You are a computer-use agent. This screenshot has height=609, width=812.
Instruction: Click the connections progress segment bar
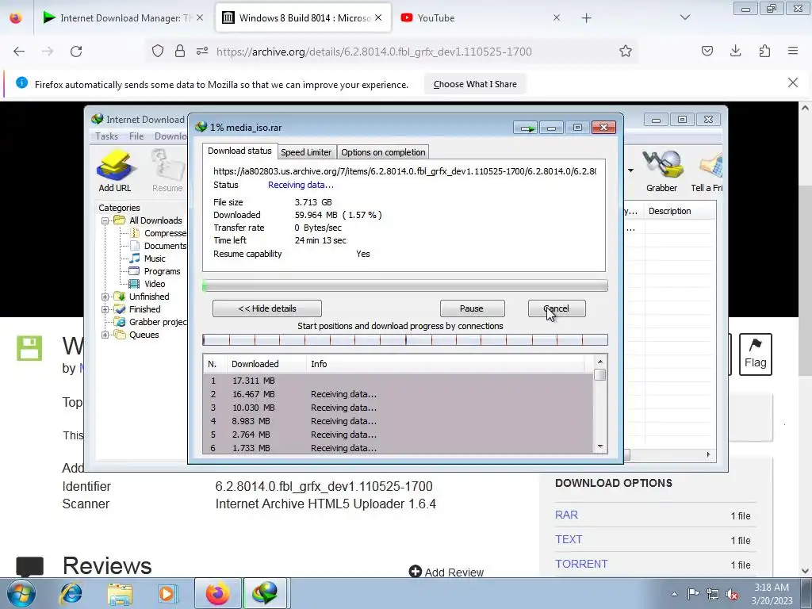pyautogui.click(x=405, y=339)
